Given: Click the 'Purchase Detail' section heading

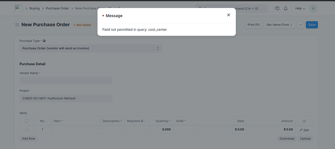Looking at the screenshot, I should pos(32,64).
